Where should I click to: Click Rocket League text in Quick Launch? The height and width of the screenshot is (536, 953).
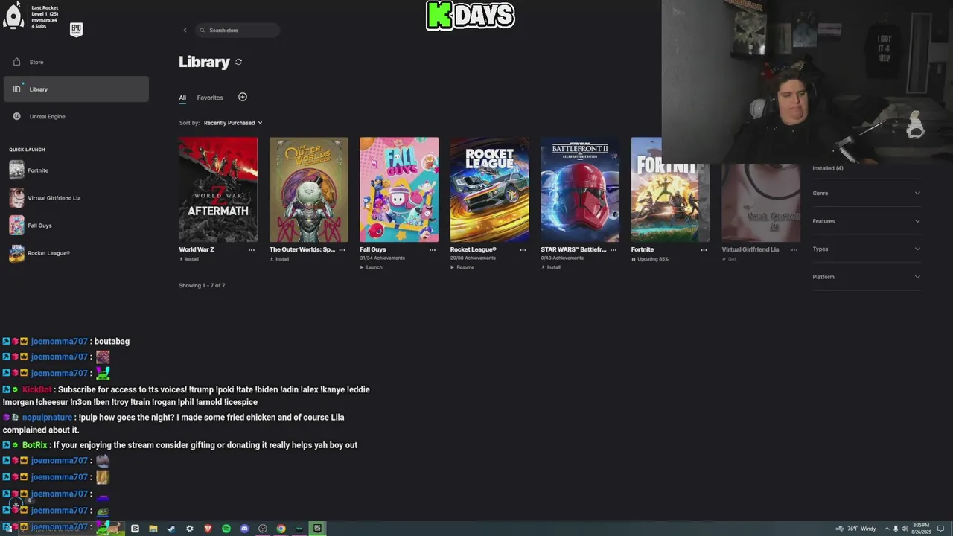48,253
